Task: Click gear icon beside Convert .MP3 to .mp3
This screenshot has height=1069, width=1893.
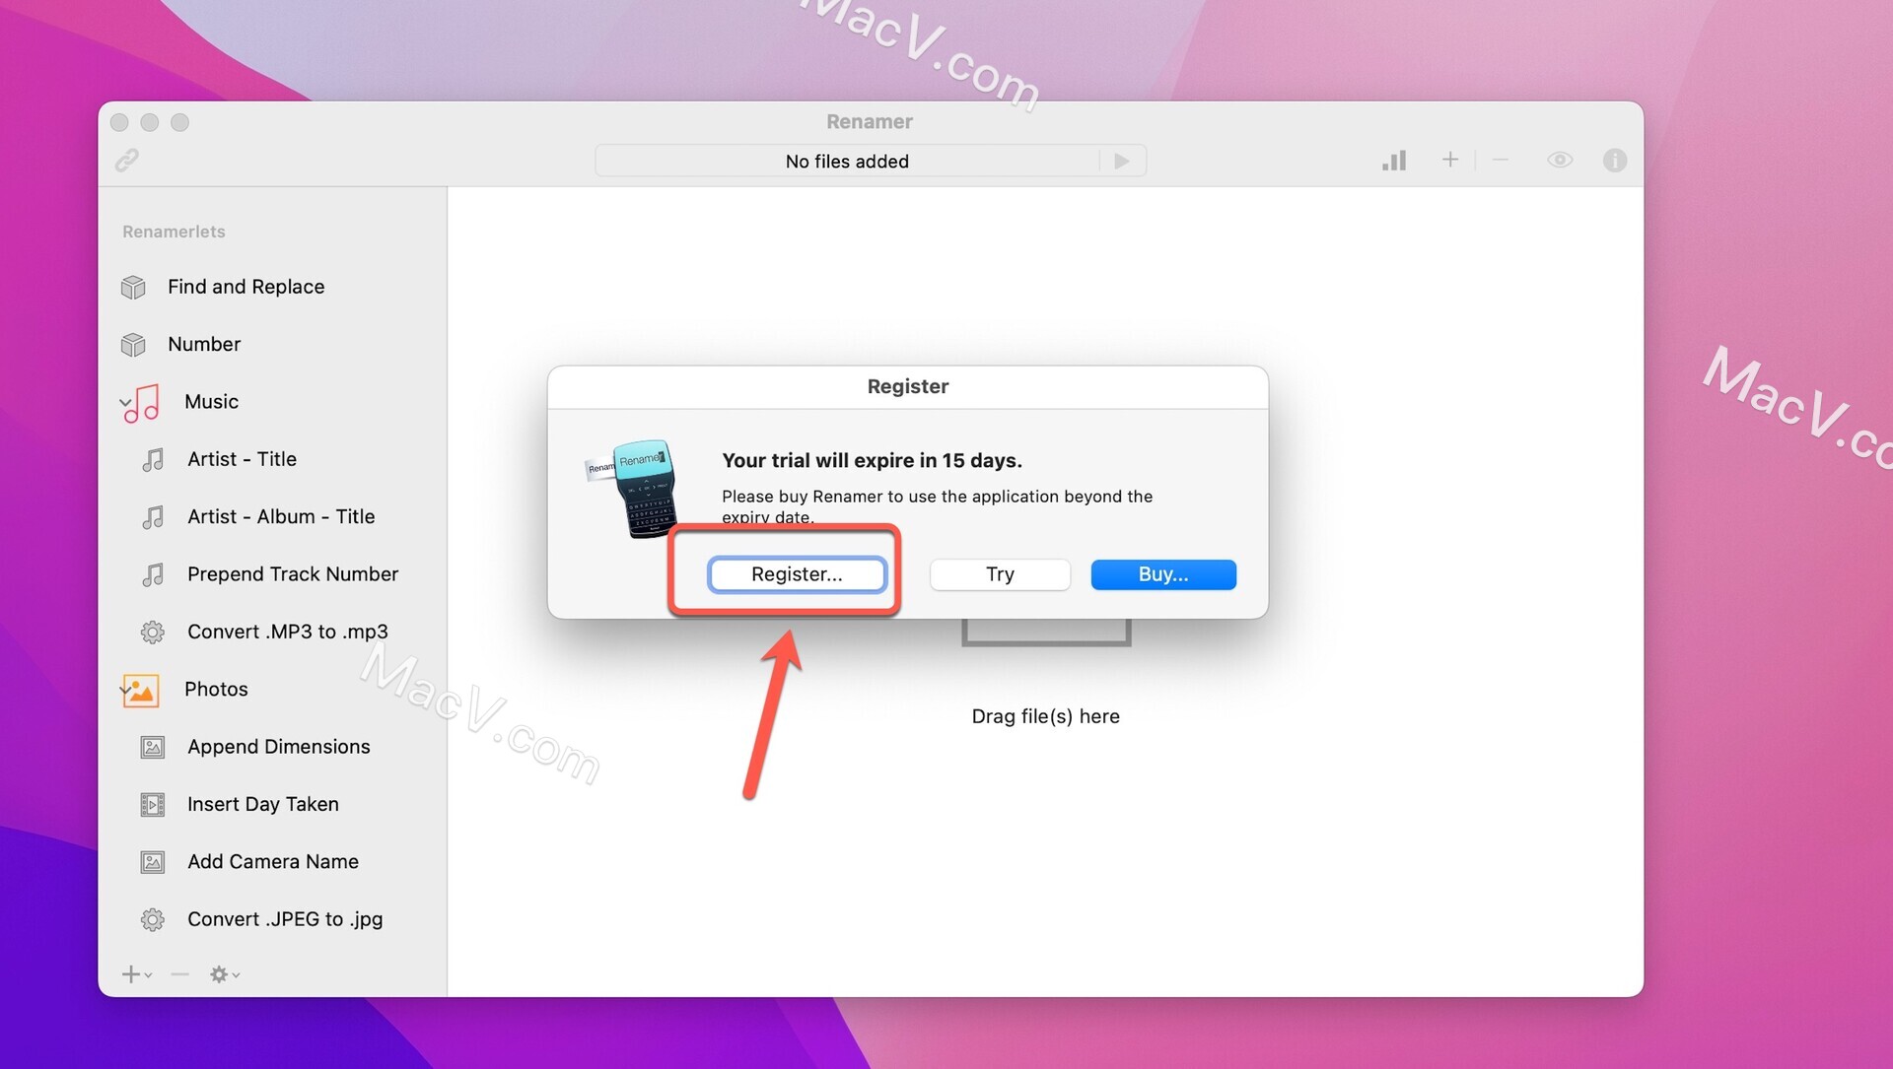Action: tap(153, 632)
